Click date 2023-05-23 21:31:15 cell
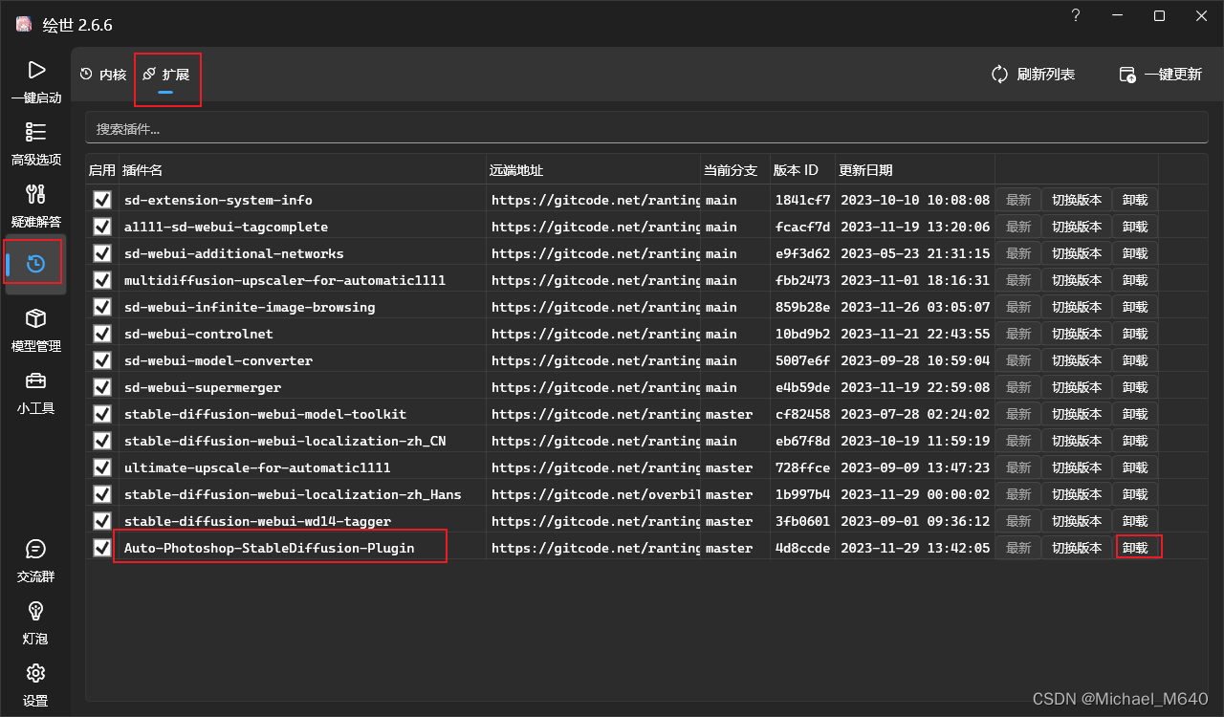 [x=915, y=253]
